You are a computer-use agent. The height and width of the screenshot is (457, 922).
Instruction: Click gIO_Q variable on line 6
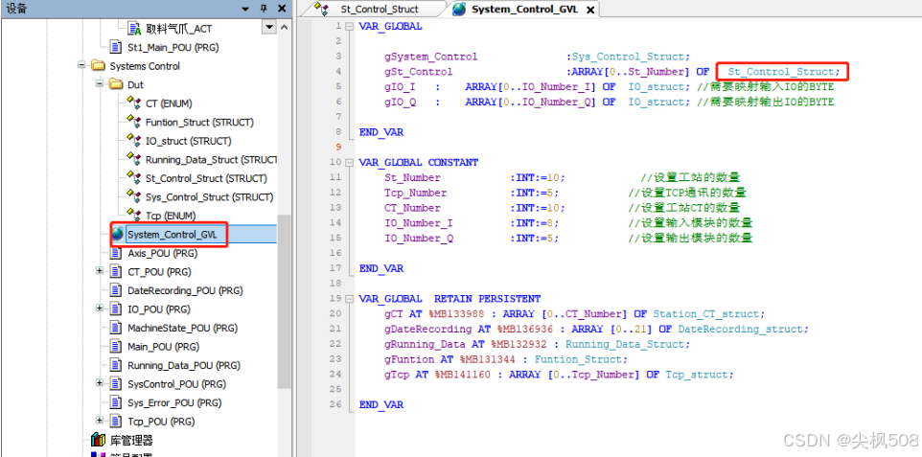pyautogui.click(x=401, y=102)
